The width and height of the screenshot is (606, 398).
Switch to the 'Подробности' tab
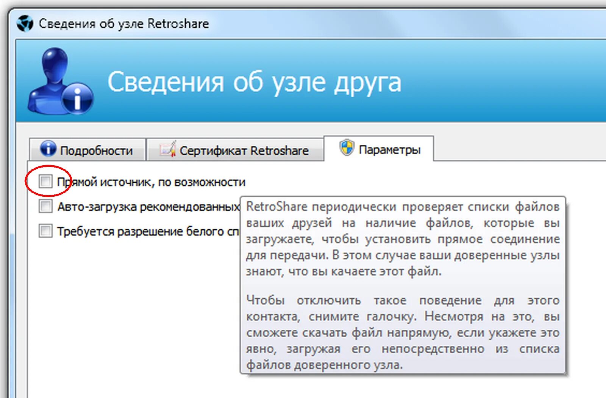(x=87, y=150)
